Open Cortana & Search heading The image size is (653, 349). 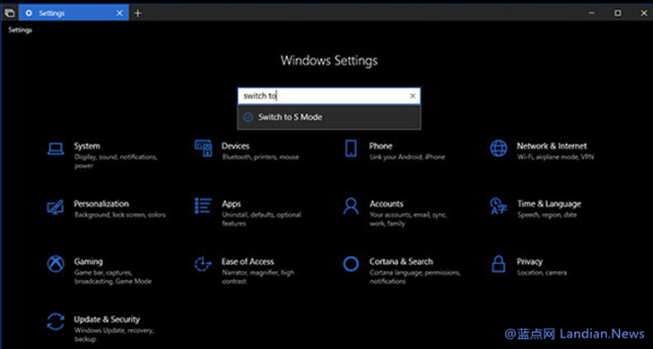pos(401,261)
